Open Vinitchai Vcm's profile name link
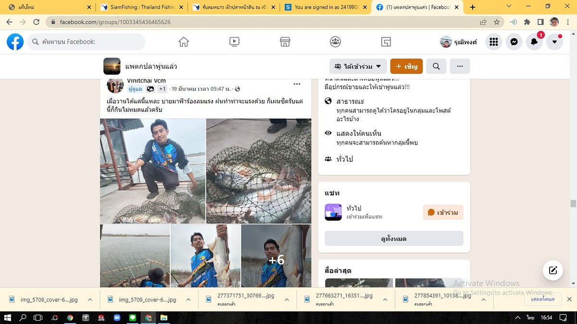Screen dimensions: 577x324 [146, 81]
